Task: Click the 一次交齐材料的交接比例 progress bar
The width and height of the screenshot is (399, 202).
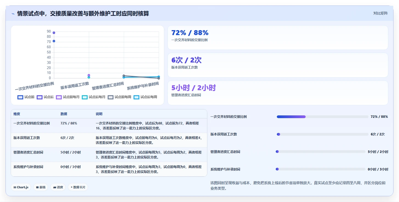Action: 322,117
